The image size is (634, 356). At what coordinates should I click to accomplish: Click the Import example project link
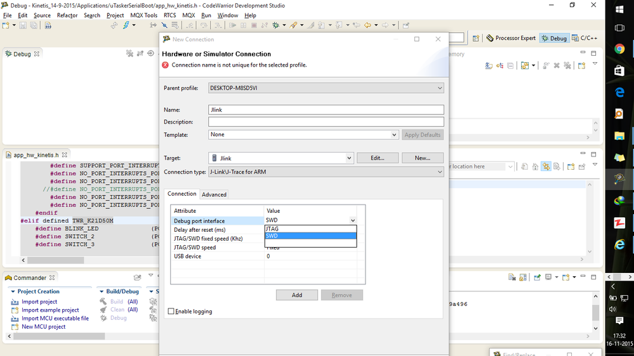pos(50,310)
